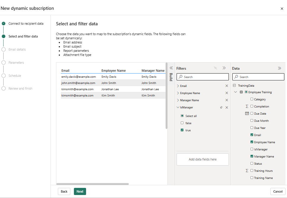This screenshot has height=198, width=287.
Task: Click the sigma icon beside Completion
Action: pyautogui.click(x=247, y=106)
